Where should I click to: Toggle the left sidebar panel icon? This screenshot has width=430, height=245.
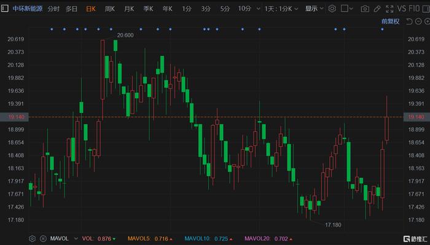tap(5, 9)
